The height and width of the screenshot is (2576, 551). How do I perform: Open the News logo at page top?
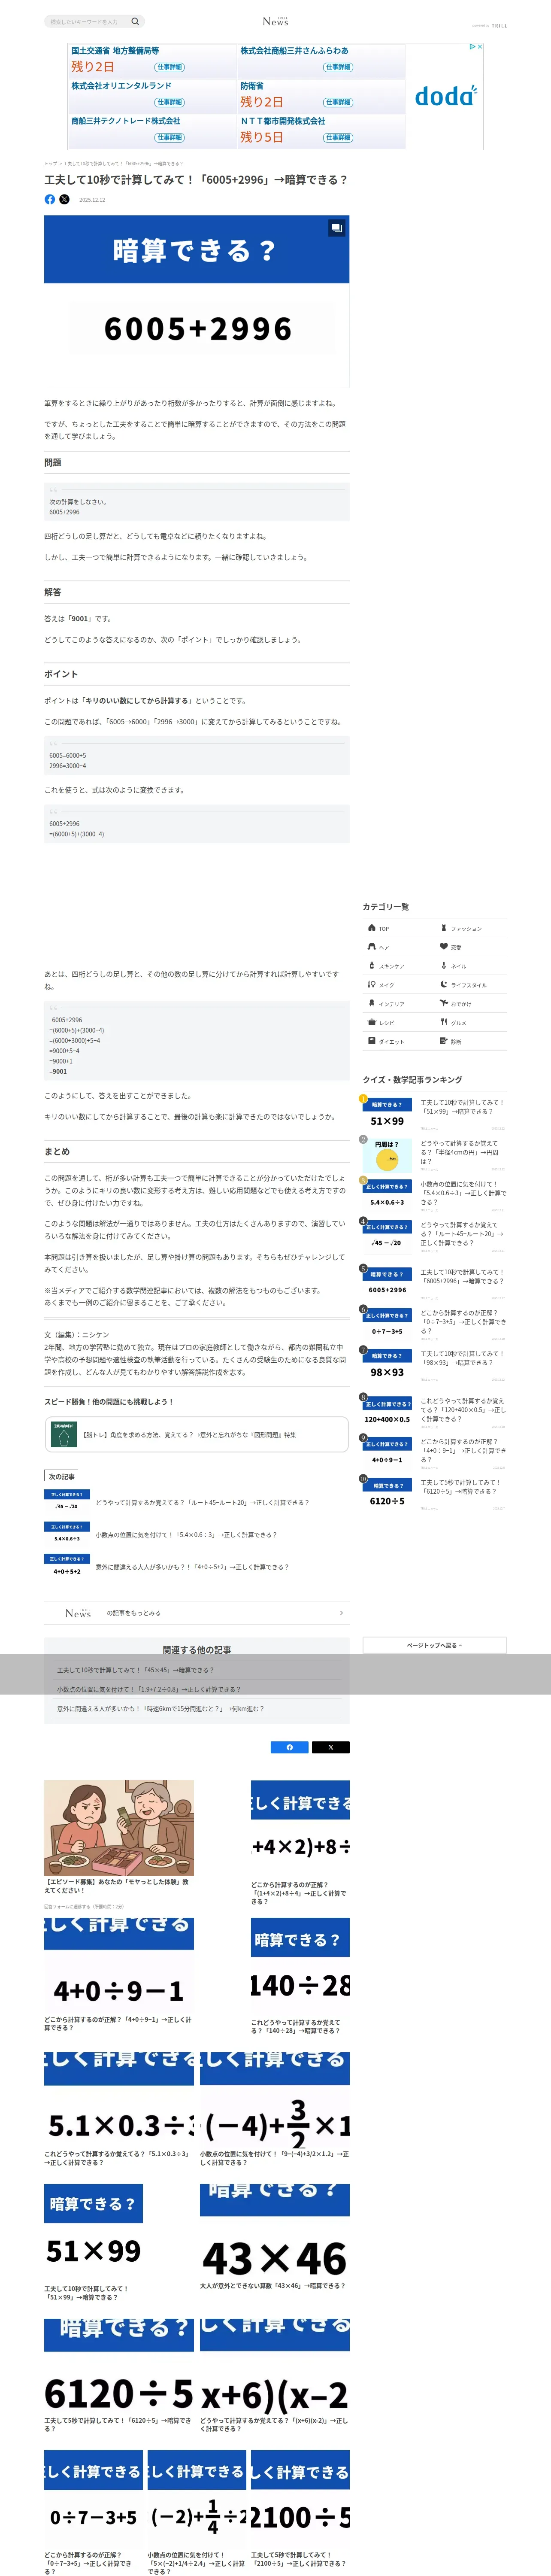[x=275, y=21]
